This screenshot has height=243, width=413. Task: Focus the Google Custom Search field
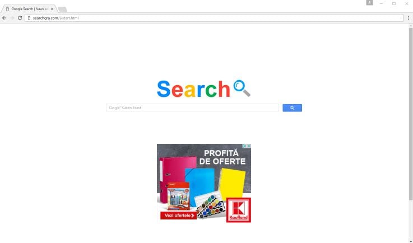tap(192, 108)
